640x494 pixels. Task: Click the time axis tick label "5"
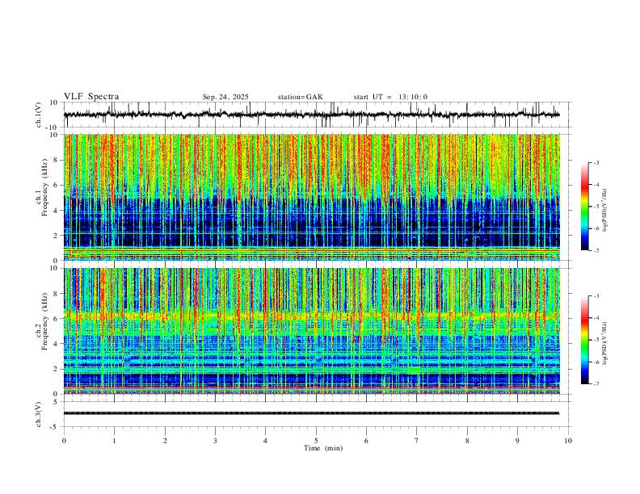[x=316, y=441]
